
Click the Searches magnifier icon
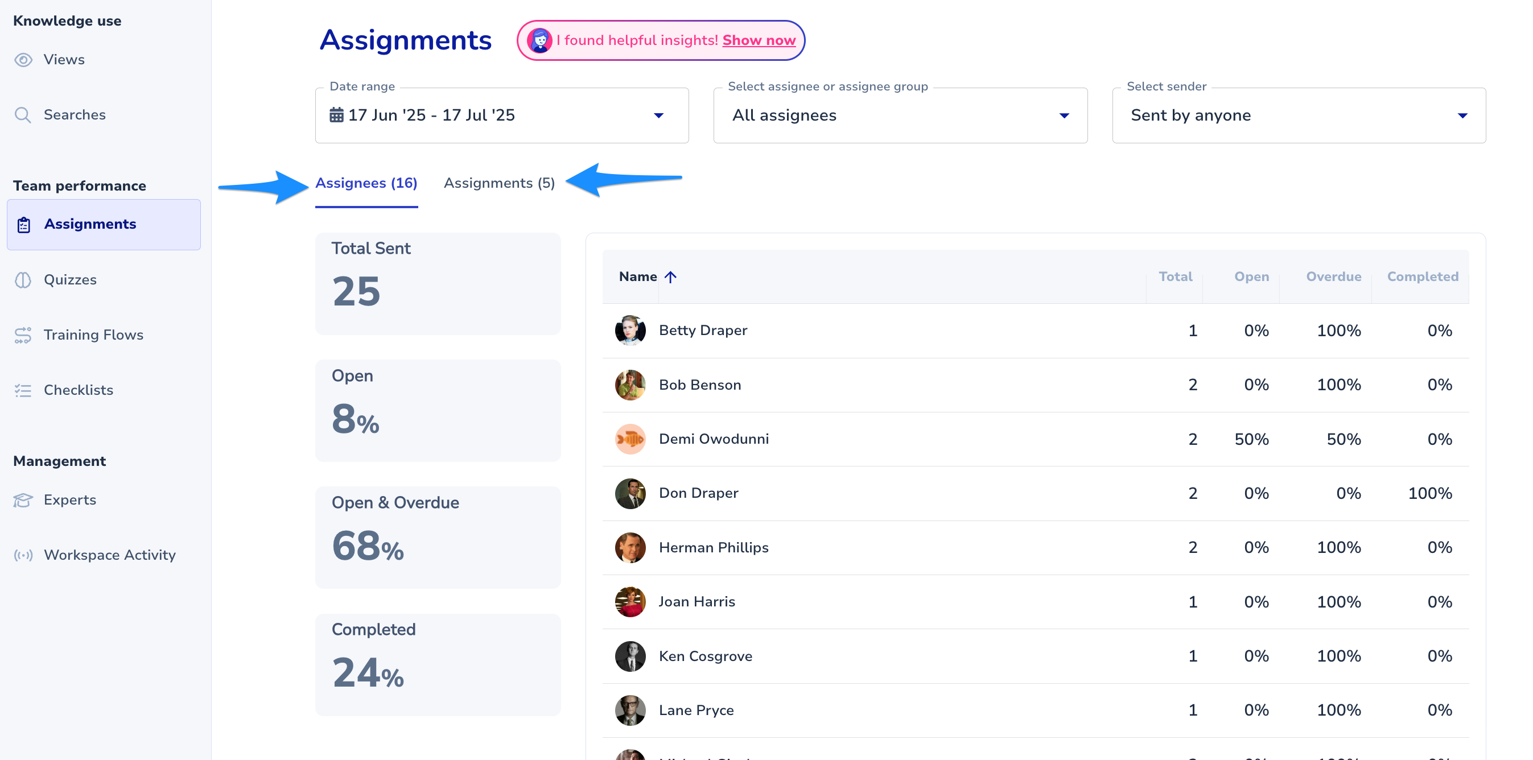coord(23,115)
